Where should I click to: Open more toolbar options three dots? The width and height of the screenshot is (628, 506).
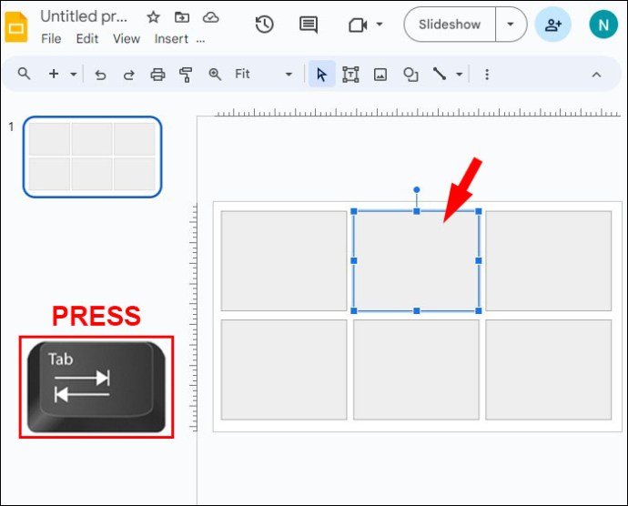pyautogui.click(x=487, y=75)
